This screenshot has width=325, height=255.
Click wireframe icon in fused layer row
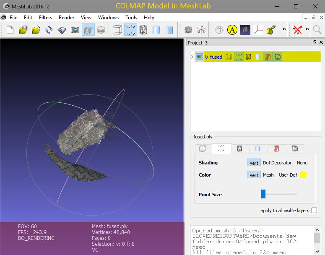point(248,57)
